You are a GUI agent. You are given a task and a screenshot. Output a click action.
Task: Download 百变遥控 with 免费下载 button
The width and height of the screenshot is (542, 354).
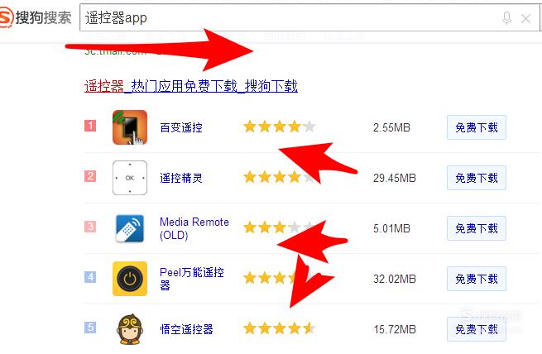pos(477,127)
